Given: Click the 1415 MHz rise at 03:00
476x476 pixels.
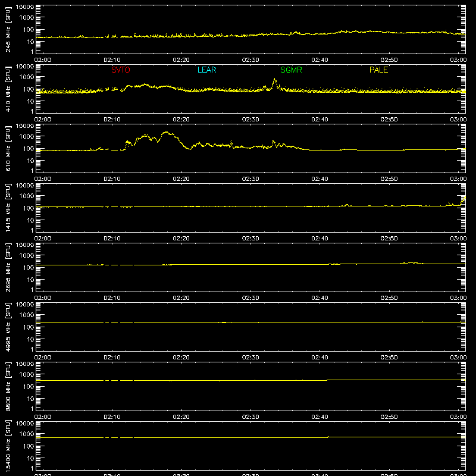Looking at the screenshot, I should coord(463,201).
